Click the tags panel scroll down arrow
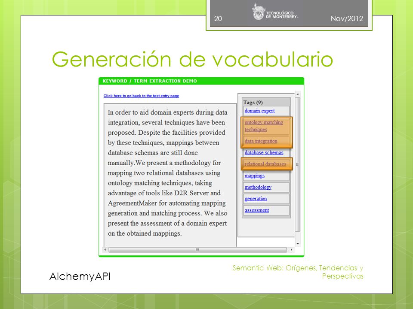The width and height of the screenshot is (413, 309). tap(298, 244)
